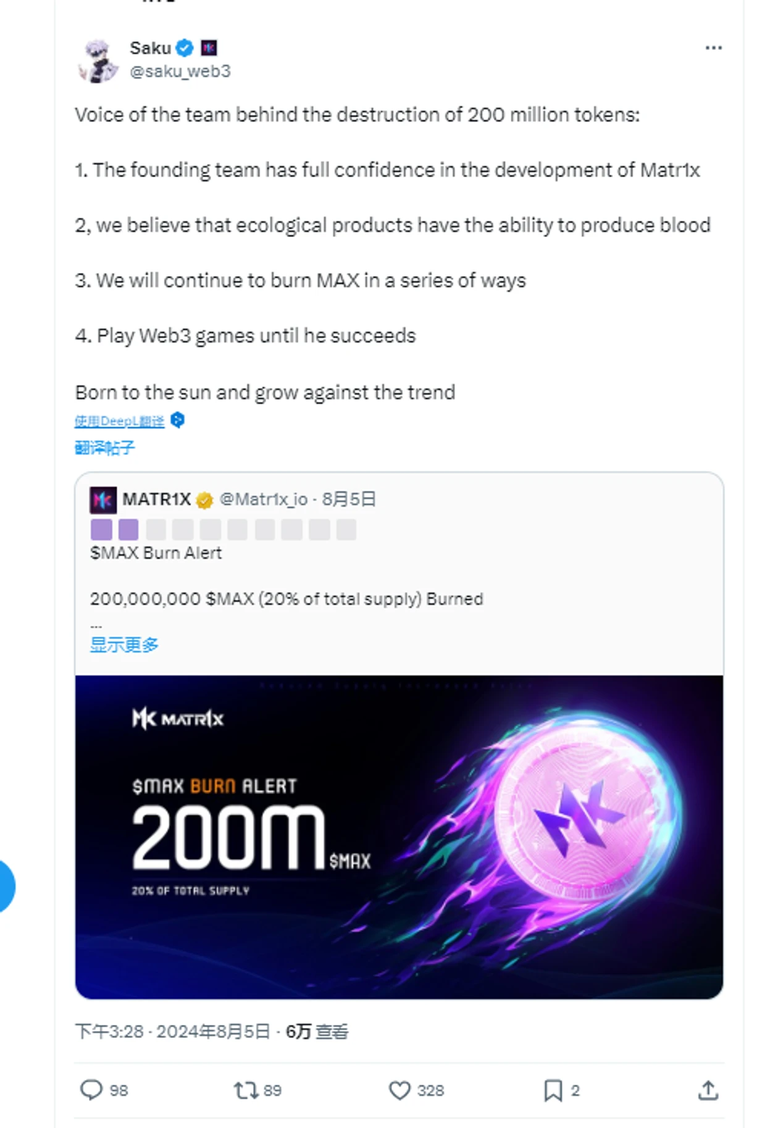Click the @Matr1x_io handle in quoted post
The width and height of the screenshot is (778, 1128).
pos(264,499)
